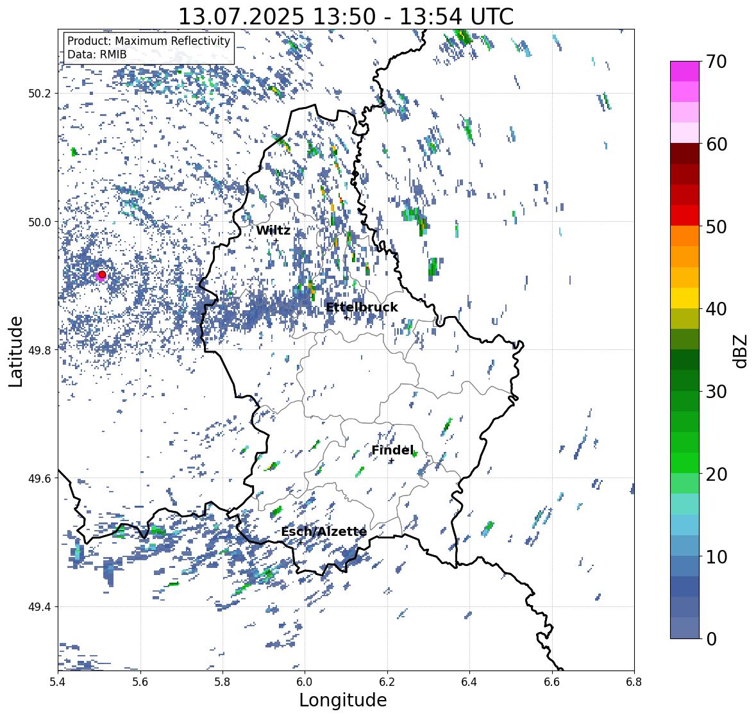Click the Product: Maximum Reflectivity text
Image resolution: width=756 pixels, height=716 pixels.
click(x=149, y=41)
